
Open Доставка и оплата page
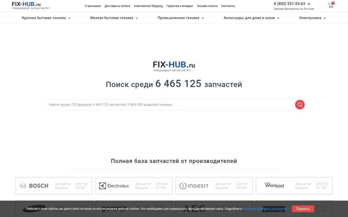(117, 6)
